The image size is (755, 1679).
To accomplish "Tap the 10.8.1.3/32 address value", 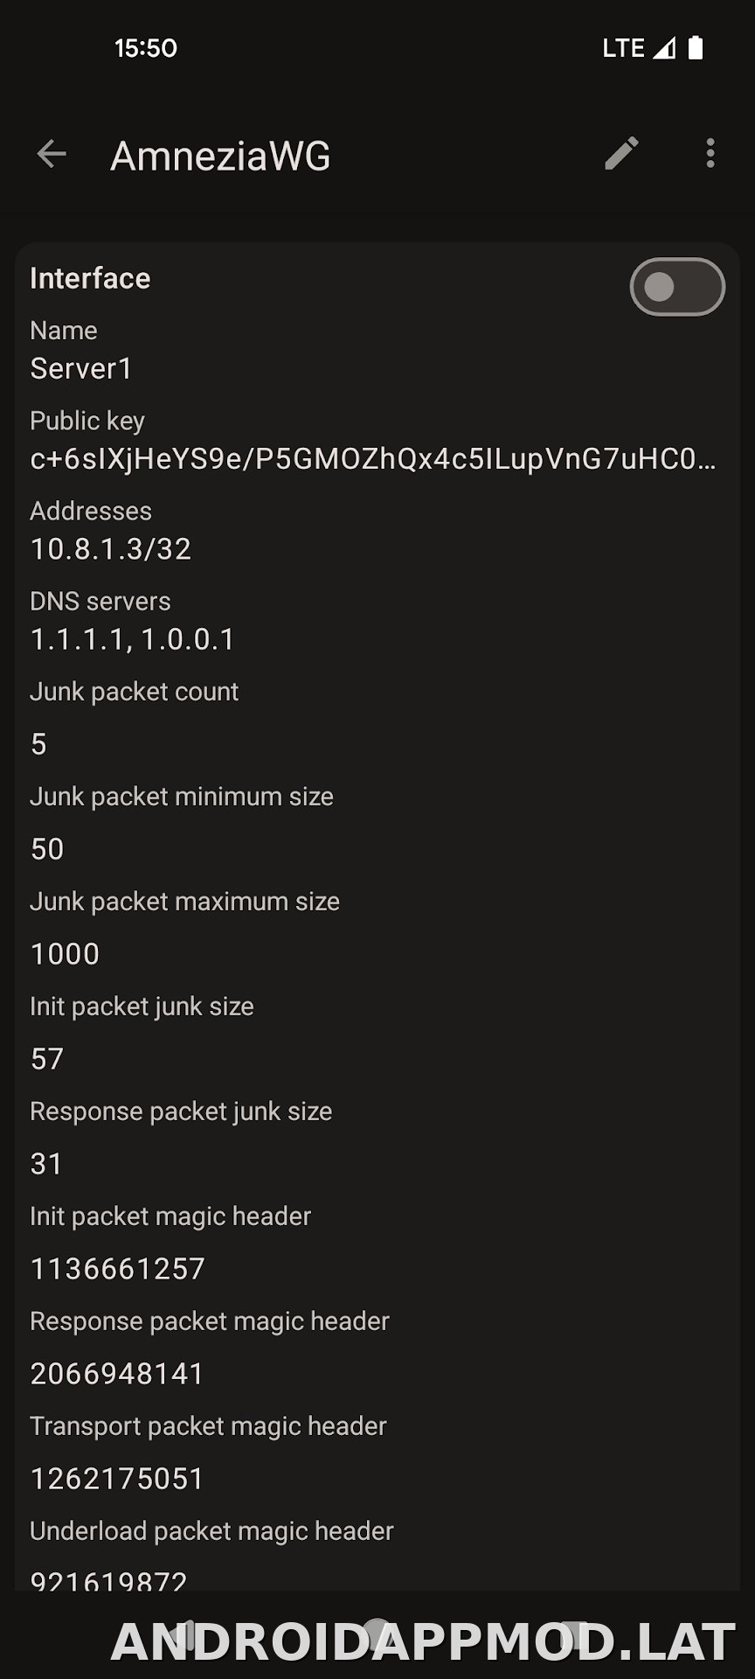I will pos(111,549).
